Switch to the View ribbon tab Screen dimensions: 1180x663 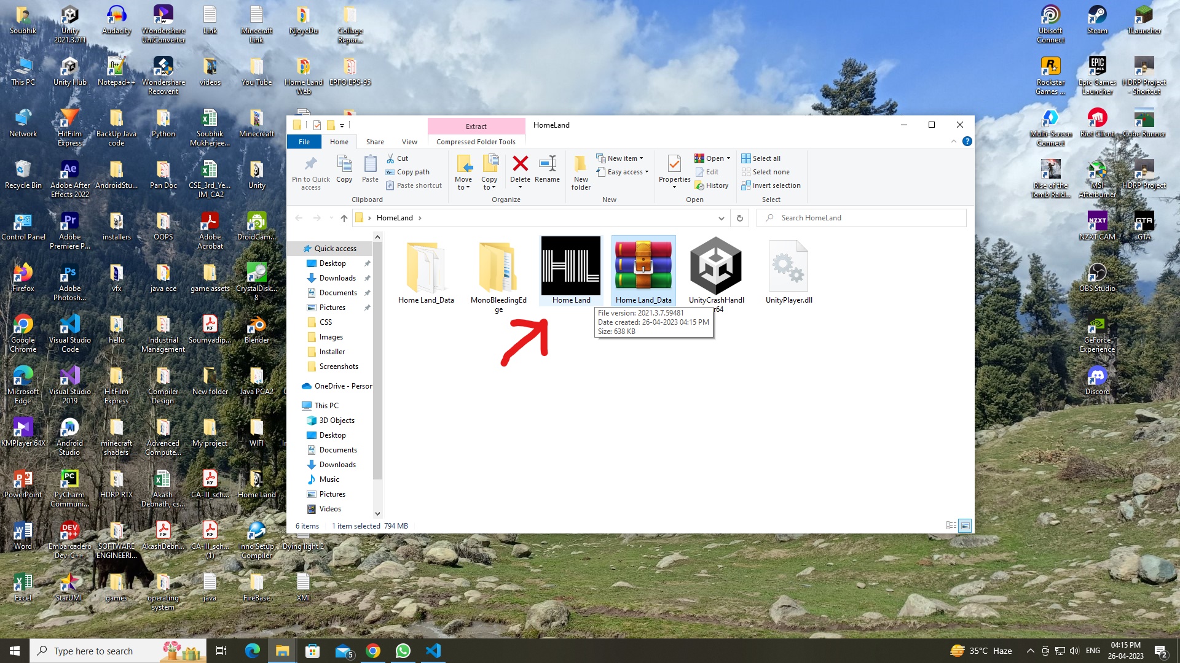click(409, 142)
